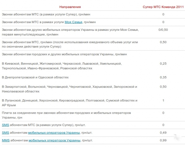This screenshot has height=148, width=185.
Task: Select the 0,25 price for Киевской region
Action: (x=163, y=64)
